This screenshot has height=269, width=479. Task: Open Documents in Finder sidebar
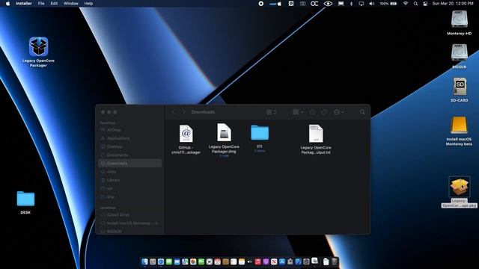tap(129, 155)
